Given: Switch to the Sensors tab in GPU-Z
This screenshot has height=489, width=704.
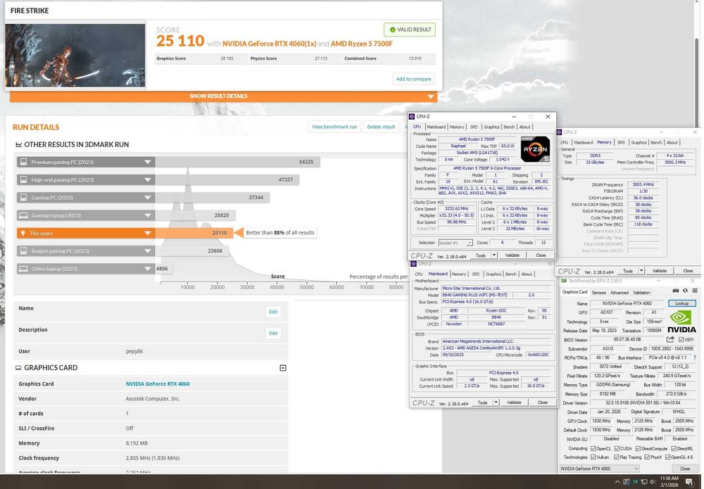Looking at the screenshot, I should coord(598,293).
